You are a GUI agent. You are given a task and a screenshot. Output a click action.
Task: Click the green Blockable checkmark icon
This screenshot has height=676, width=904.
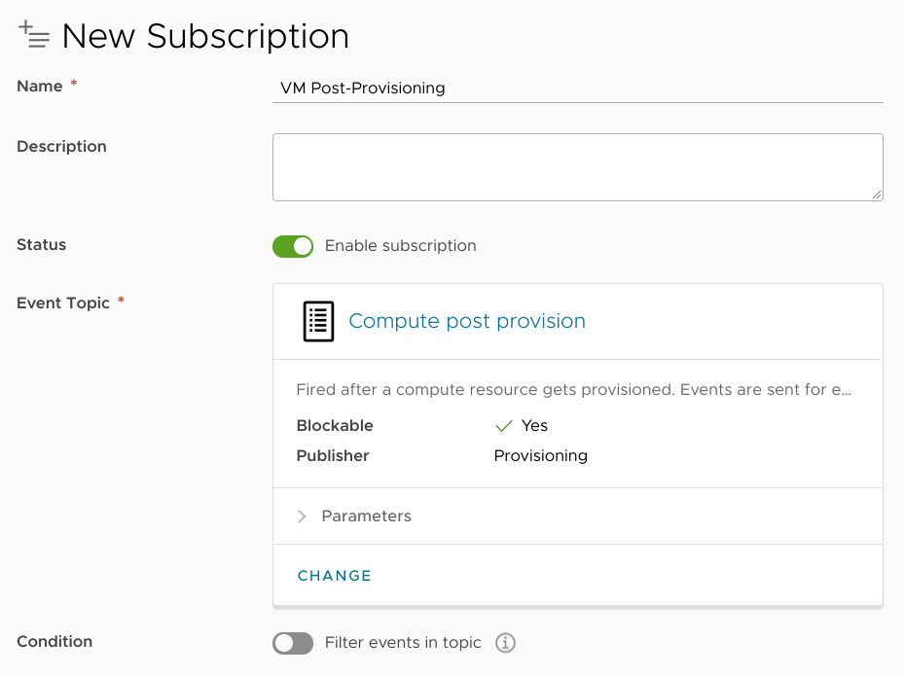pos(504,426)
